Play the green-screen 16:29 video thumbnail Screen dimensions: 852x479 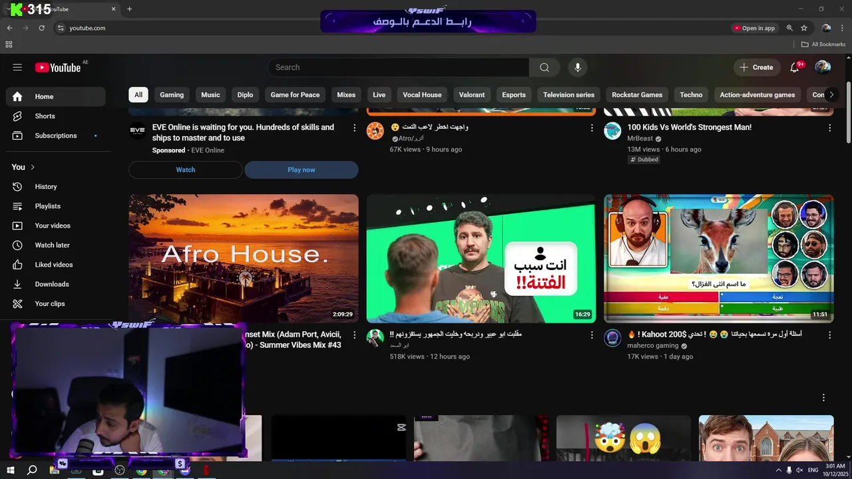[x=481, y=259]
